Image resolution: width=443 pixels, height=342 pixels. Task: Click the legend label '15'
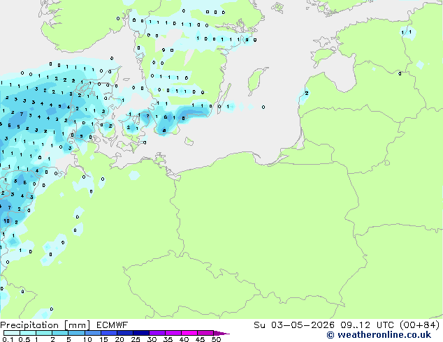click(103, 339)
